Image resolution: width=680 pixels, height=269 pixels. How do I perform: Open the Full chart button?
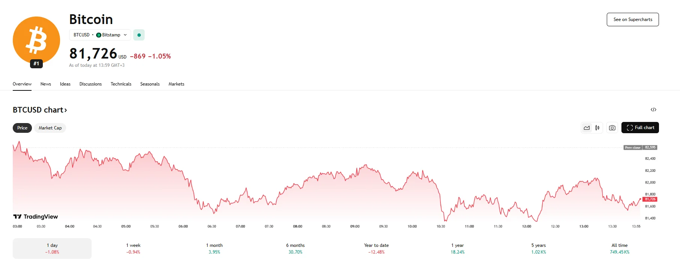(x=640, y=128)
